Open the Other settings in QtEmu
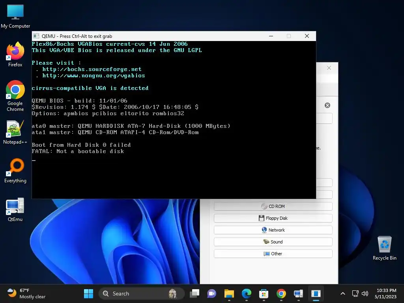This screenshot has height=303, width=404. (273, 254)
